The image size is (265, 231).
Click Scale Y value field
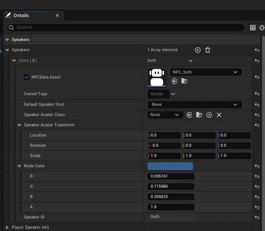point(199,156)
